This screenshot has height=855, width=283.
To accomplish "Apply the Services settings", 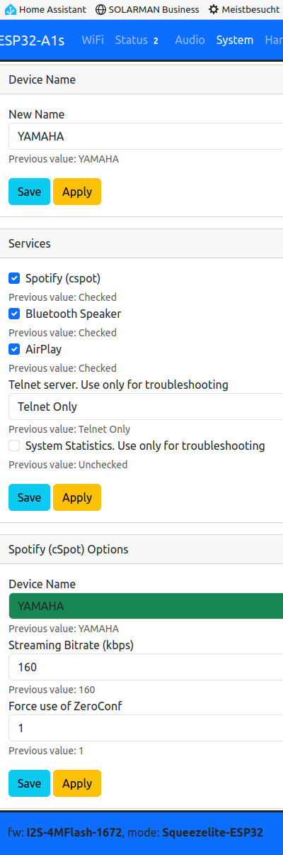I will 77,497.
